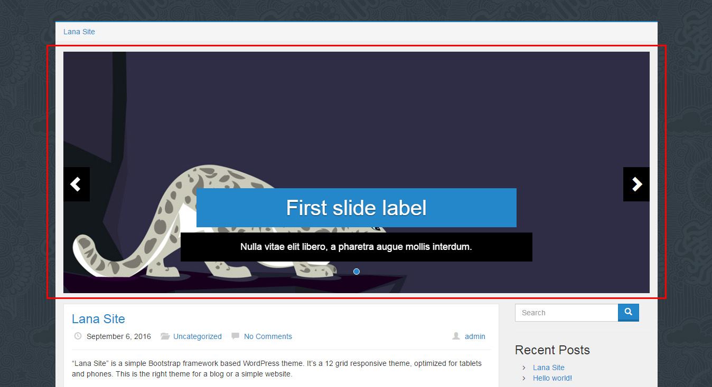Screen dimensions: 712x387
Task: View posts by admin
Action: 474,336
